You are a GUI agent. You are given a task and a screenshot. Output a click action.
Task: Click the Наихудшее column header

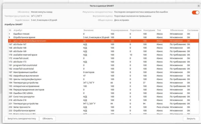tap(149, 30)
